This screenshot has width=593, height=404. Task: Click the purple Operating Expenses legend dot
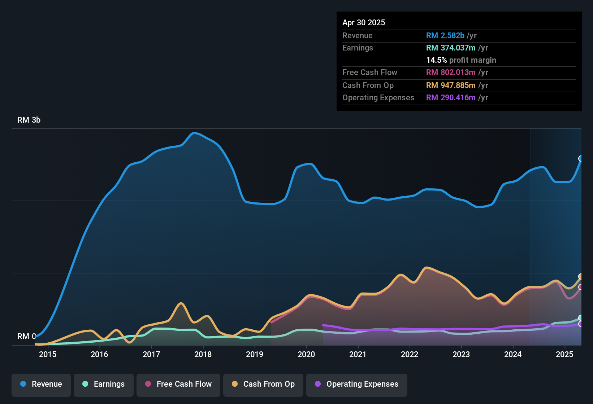[x=318, y=384]
